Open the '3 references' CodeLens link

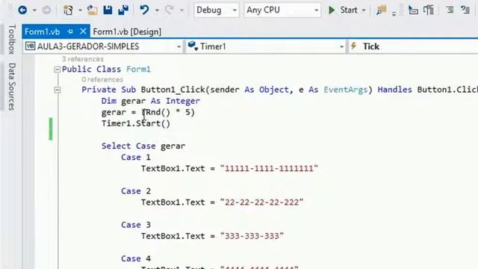(x=83, y=59)
